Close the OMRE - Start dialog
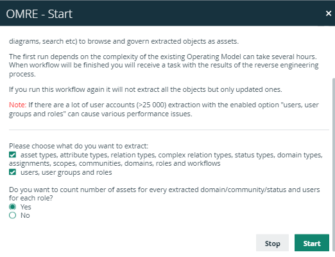The width and height of the screenshot is (335, 257). (x=329, y=13)
